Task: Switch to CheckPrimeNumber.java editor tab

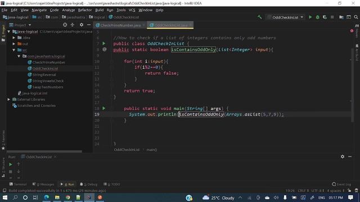Action: click(x=120, y=25)
